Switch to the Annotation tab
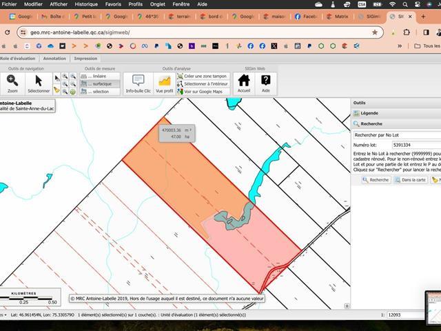The height and width of the screenshot is (331, 441). click(x=54, y=59)
